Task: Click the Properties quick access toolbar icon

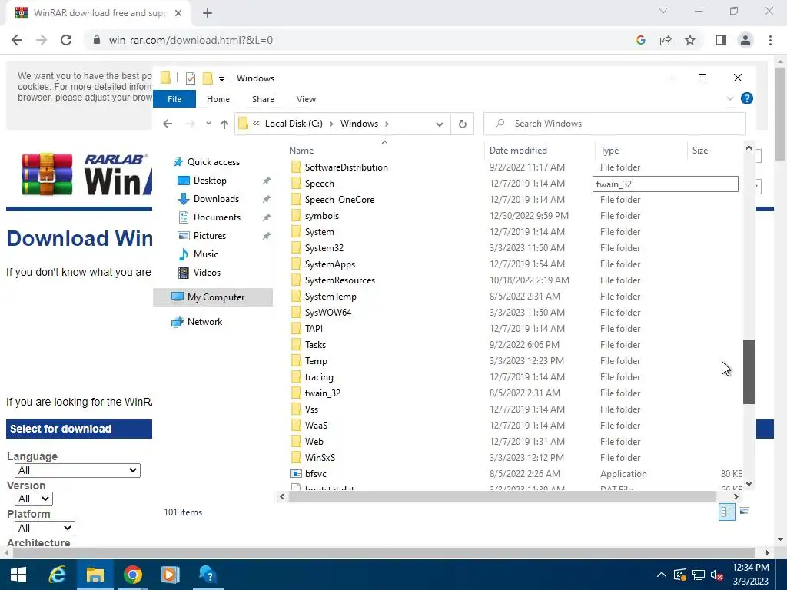Action: (x=191, y=78)
